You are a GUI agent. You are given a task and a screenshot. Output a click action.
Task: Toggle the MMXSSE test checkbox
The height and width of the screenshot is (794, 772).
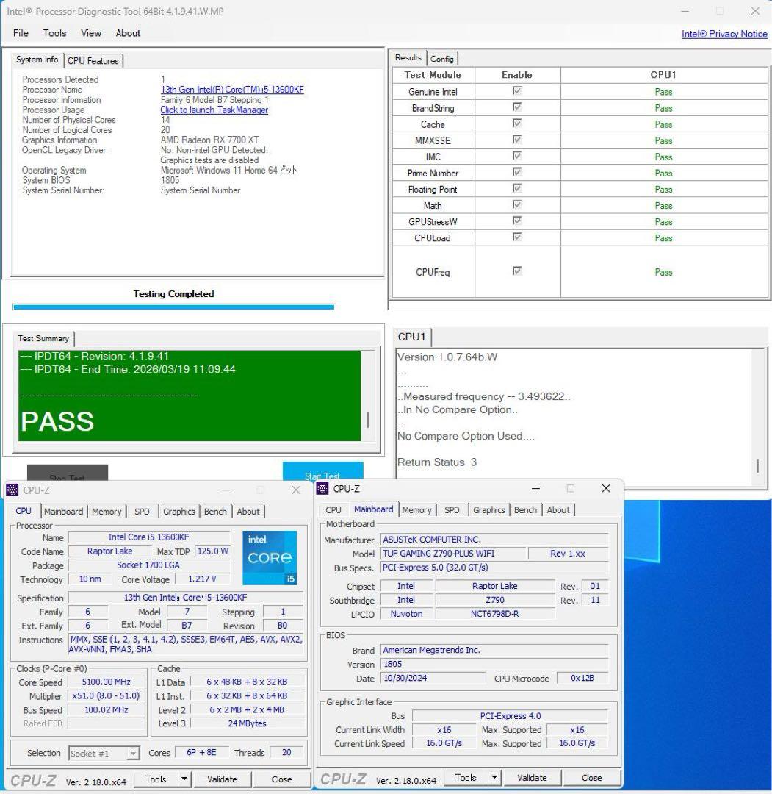[516, 139]
